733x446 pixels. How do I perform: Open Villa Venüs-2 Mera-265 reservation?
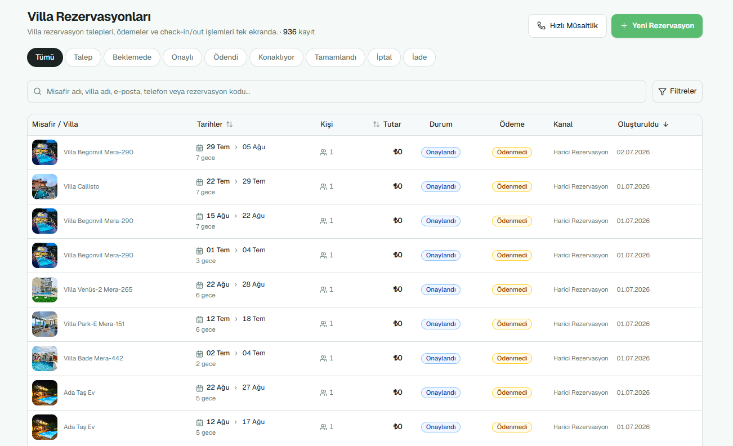click(365, 290)
